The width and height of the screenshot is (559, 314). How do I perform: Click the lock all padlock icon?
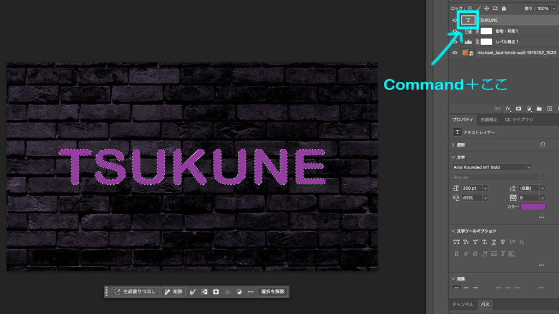(x=504, y=8)
